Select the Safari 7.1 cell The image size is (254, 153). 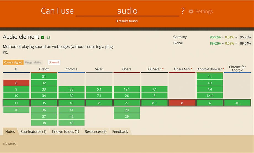pyautogui.click(x=99, y=96)
